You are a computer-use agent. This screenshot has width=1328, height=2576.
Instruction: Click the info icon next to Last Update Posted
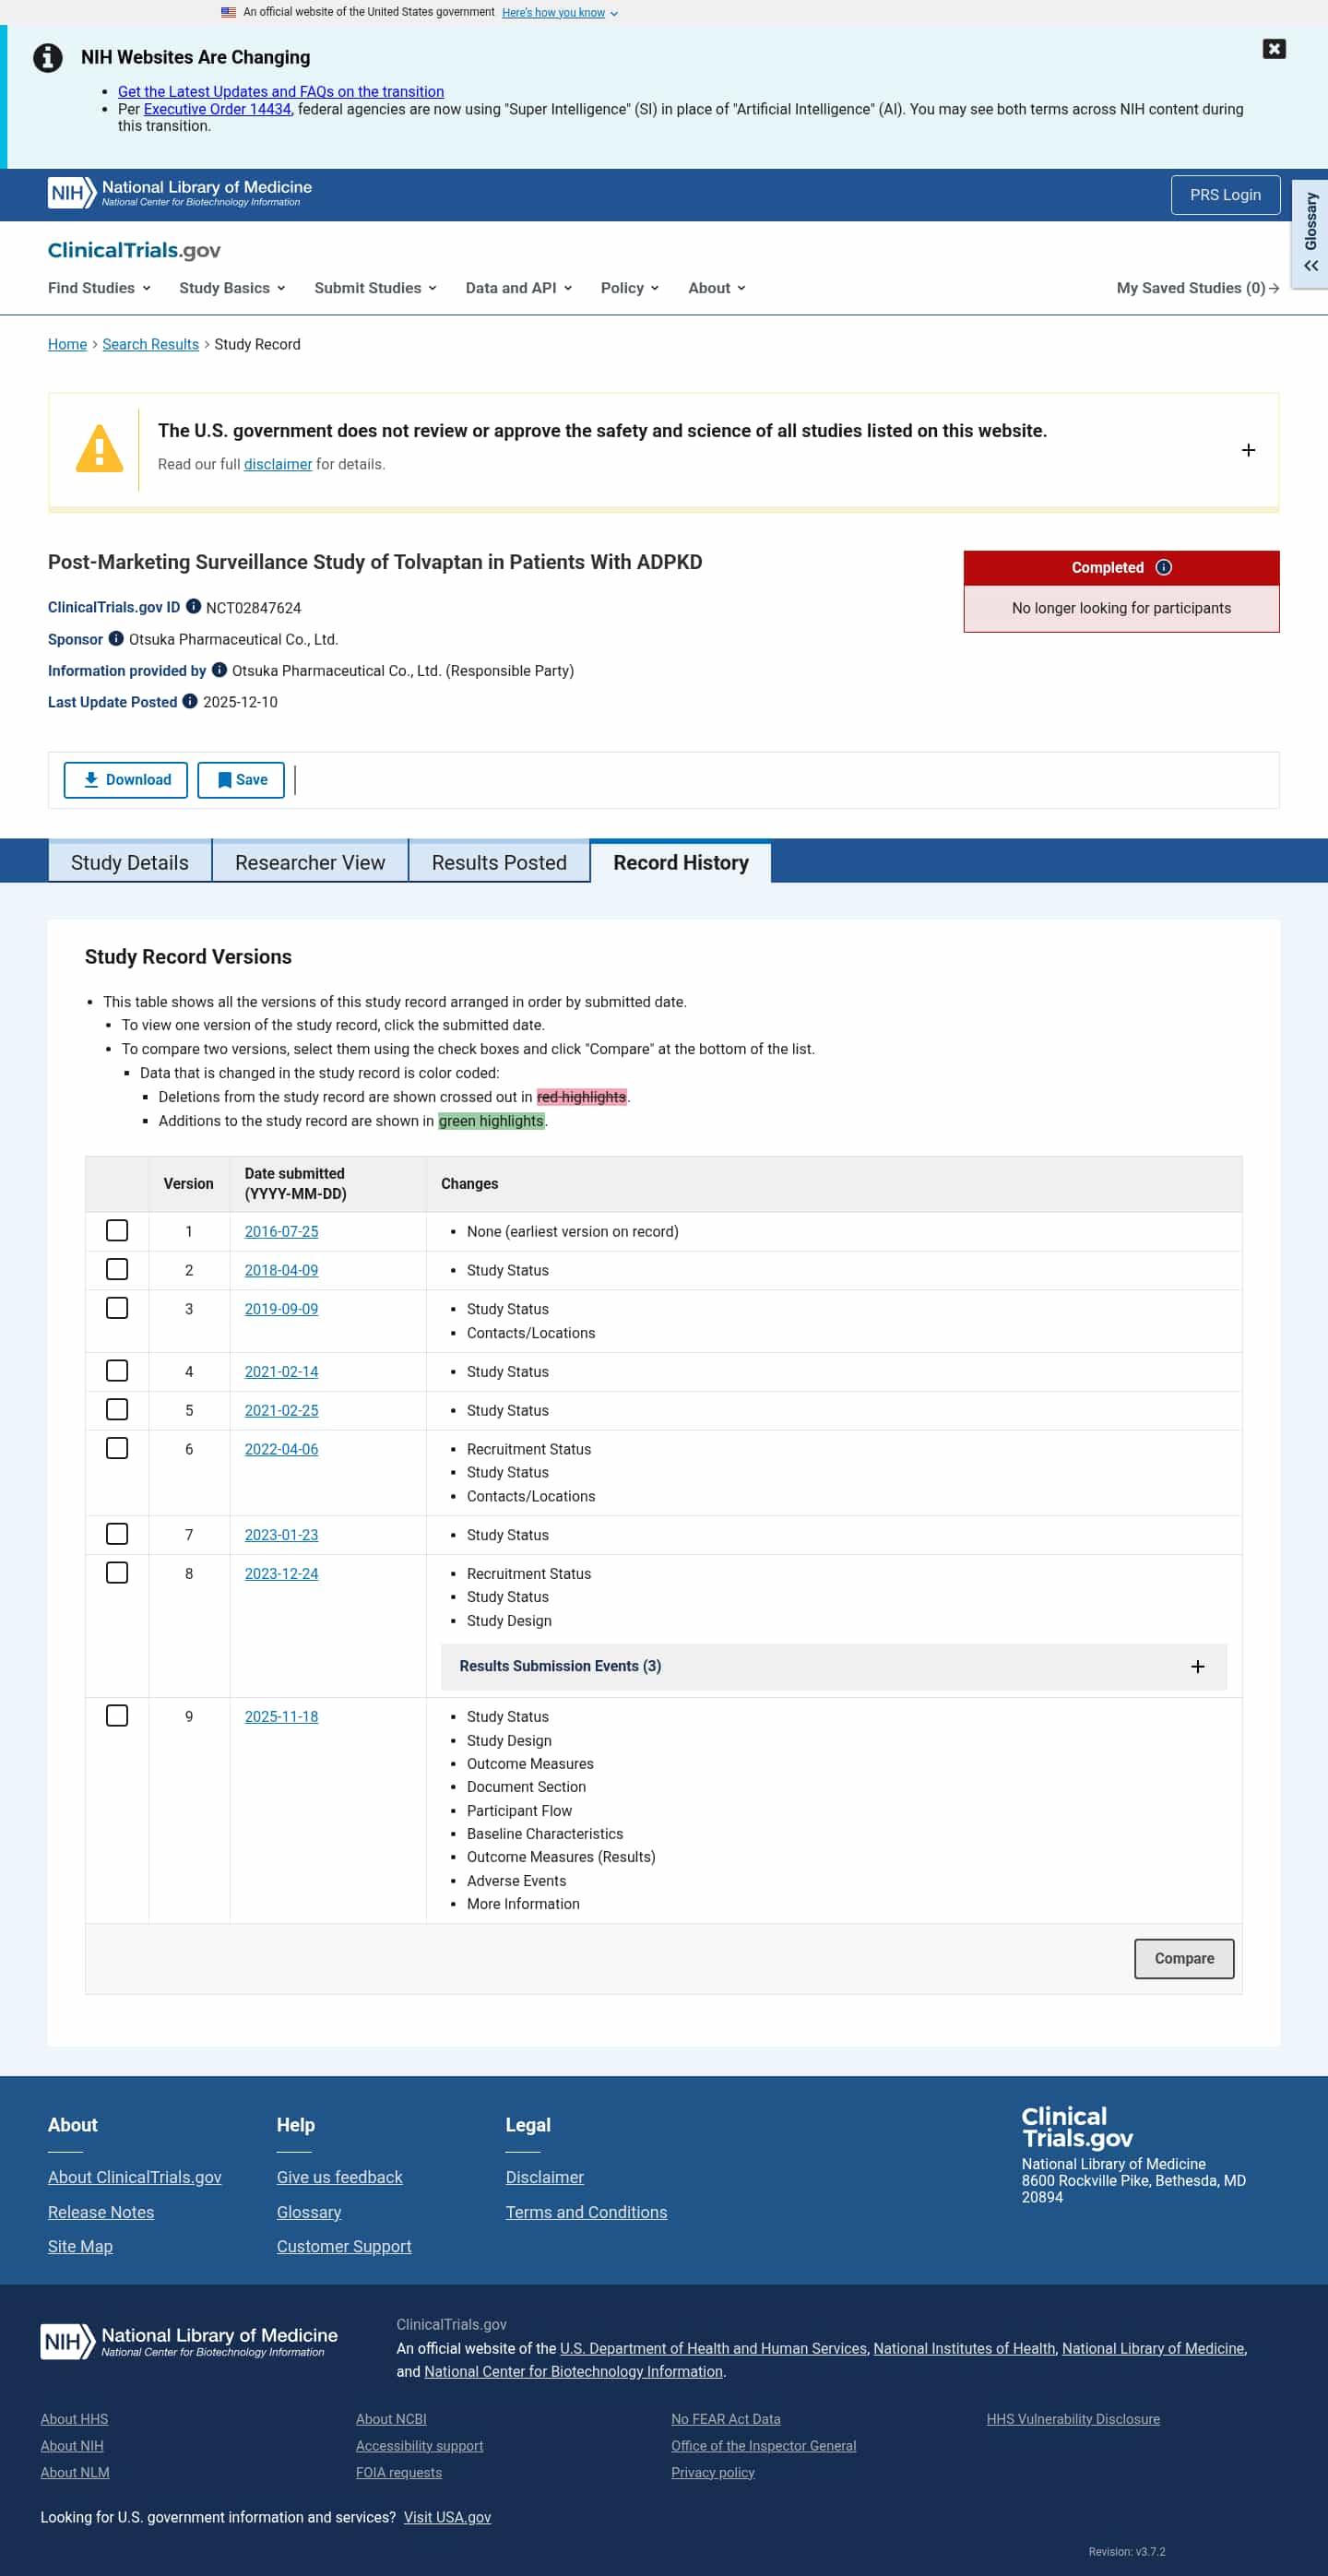pyautogui.click(x=190, y=701)
